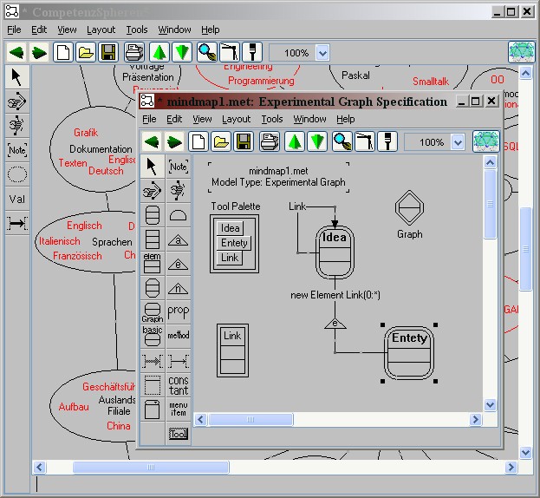Click the Idea entry in the Tool Palette box
Screen dimensions: 540x498
point(230,228)
